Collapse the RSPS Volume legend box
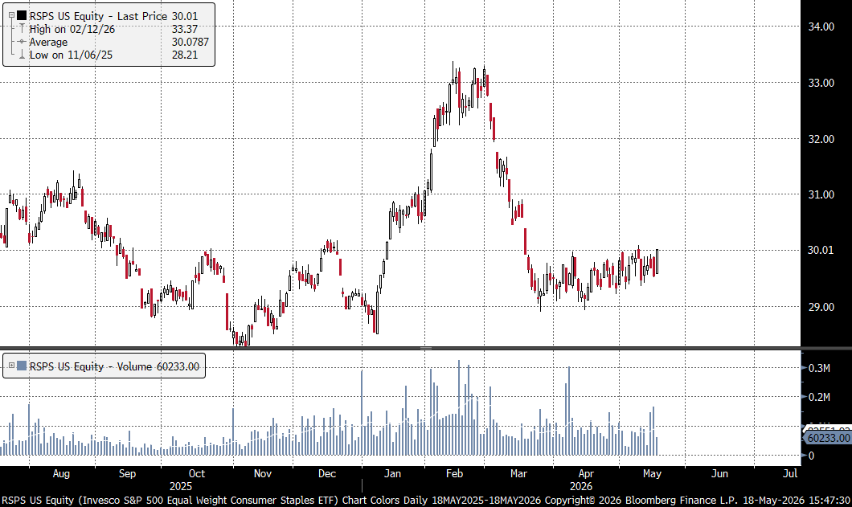Viewport: 852px width, 507px height. click(x=11, y=366)
